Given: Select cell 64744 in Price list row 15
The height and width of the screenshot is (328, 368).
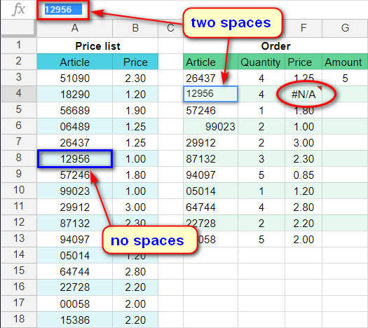Looking at the screenshot, I should pos(74,271).
